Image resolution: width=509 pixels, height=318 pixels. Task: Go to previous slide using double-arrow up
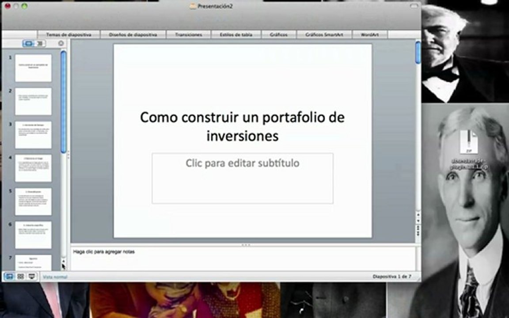coord(418,228)
